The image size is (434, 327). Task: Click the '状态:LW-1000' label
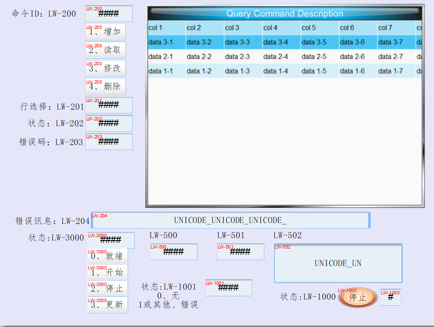pyautogui.click(x=308, y=297)
